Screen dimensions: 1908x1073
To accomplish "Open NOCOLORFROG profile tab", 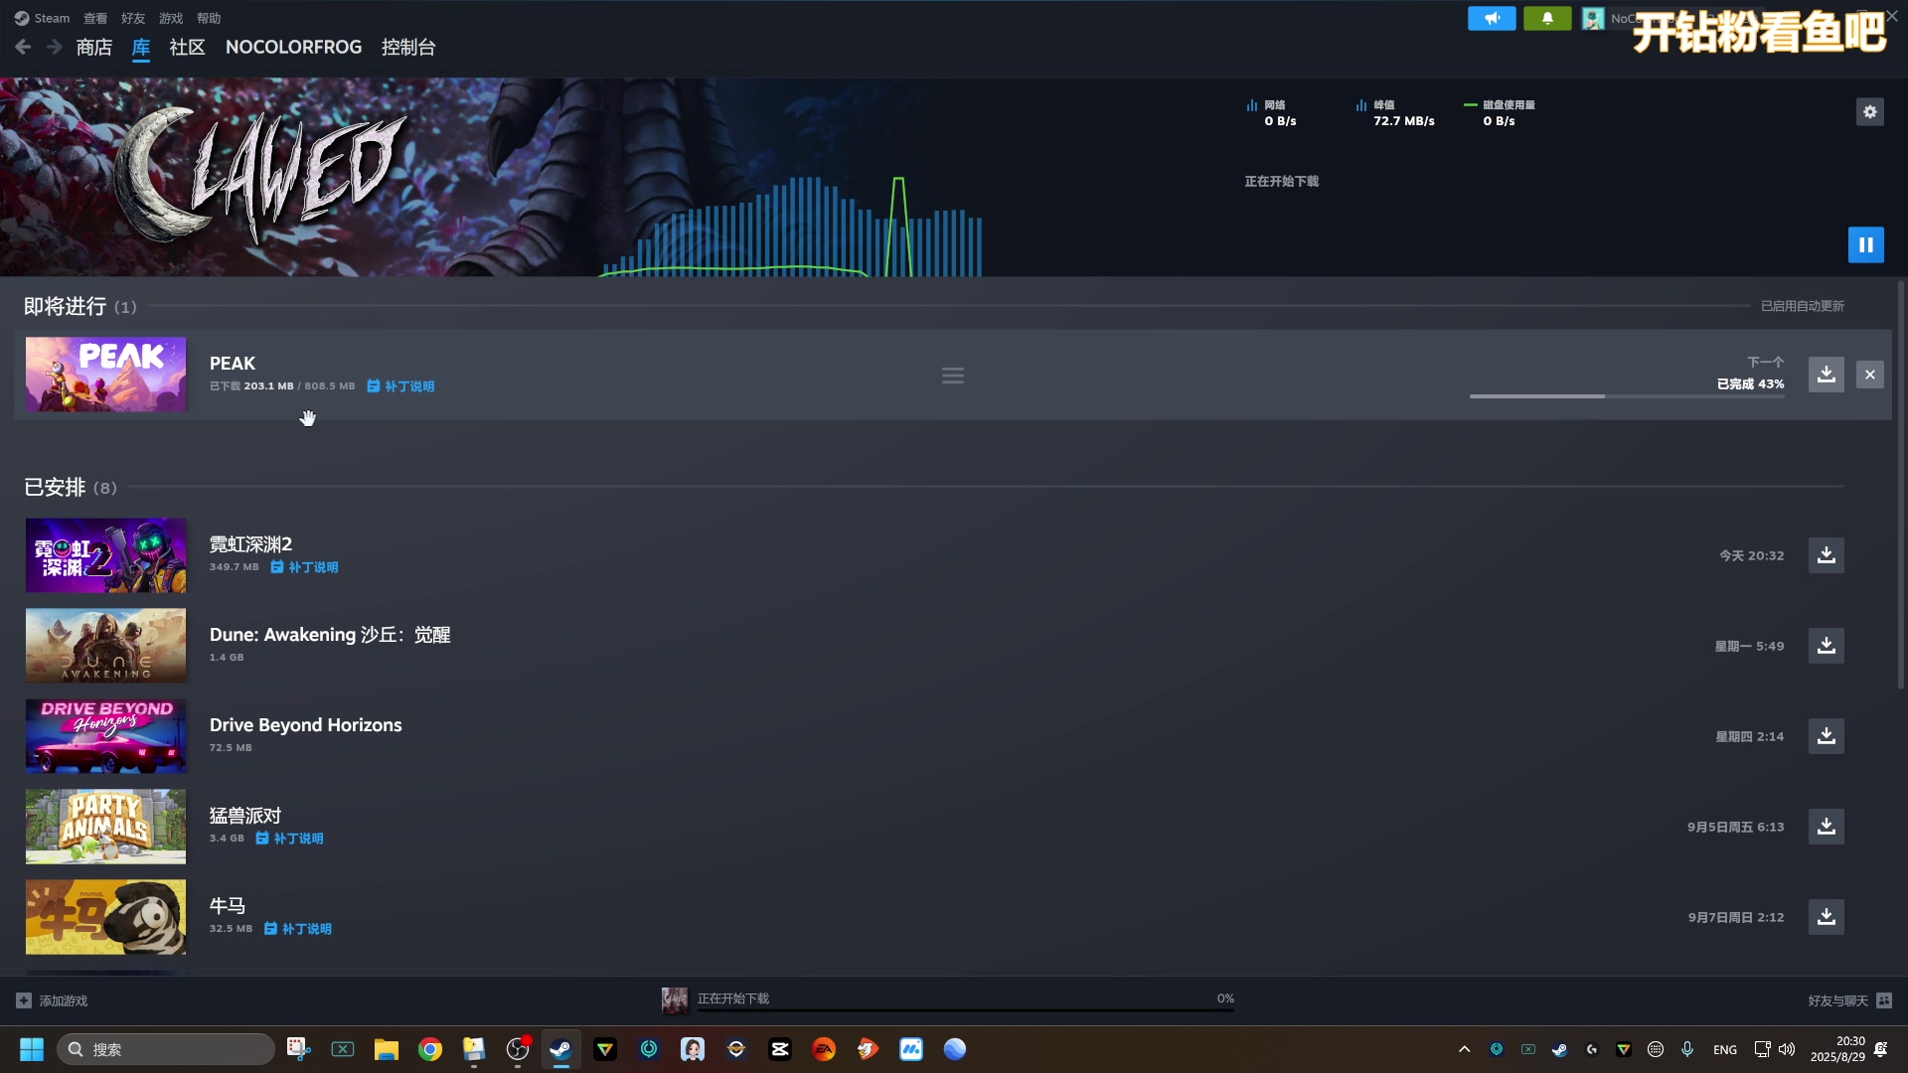I will click(293, 47).
